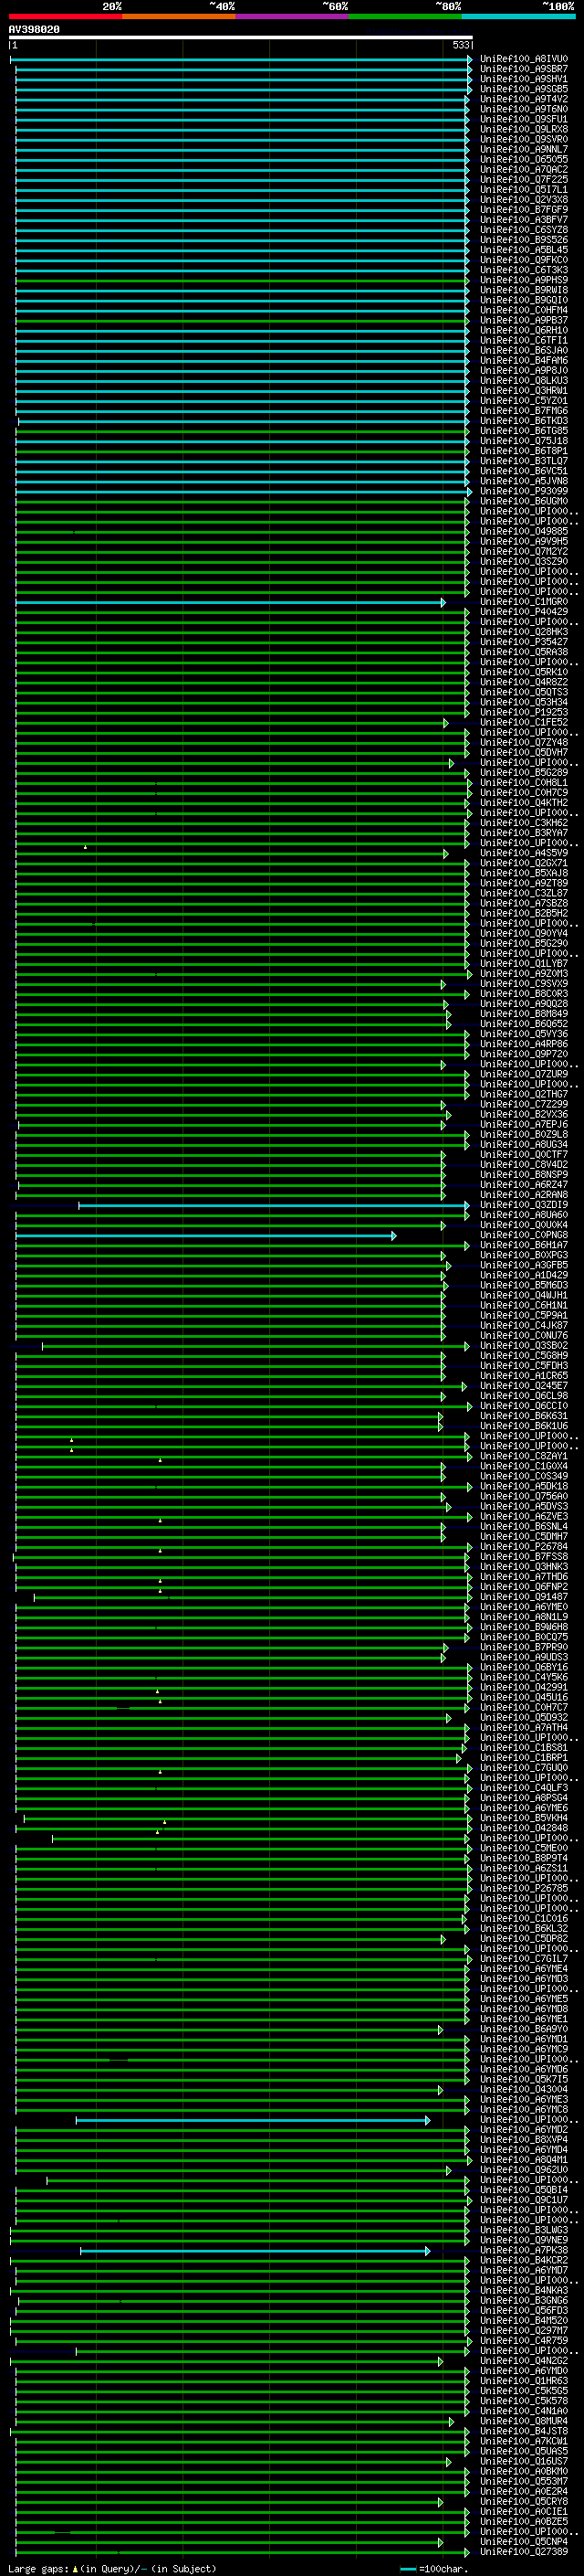This screenshot has height=2576, width=584.
Task: Click UniRef100_Q0U0K4 label
Action: (523, 1225)
